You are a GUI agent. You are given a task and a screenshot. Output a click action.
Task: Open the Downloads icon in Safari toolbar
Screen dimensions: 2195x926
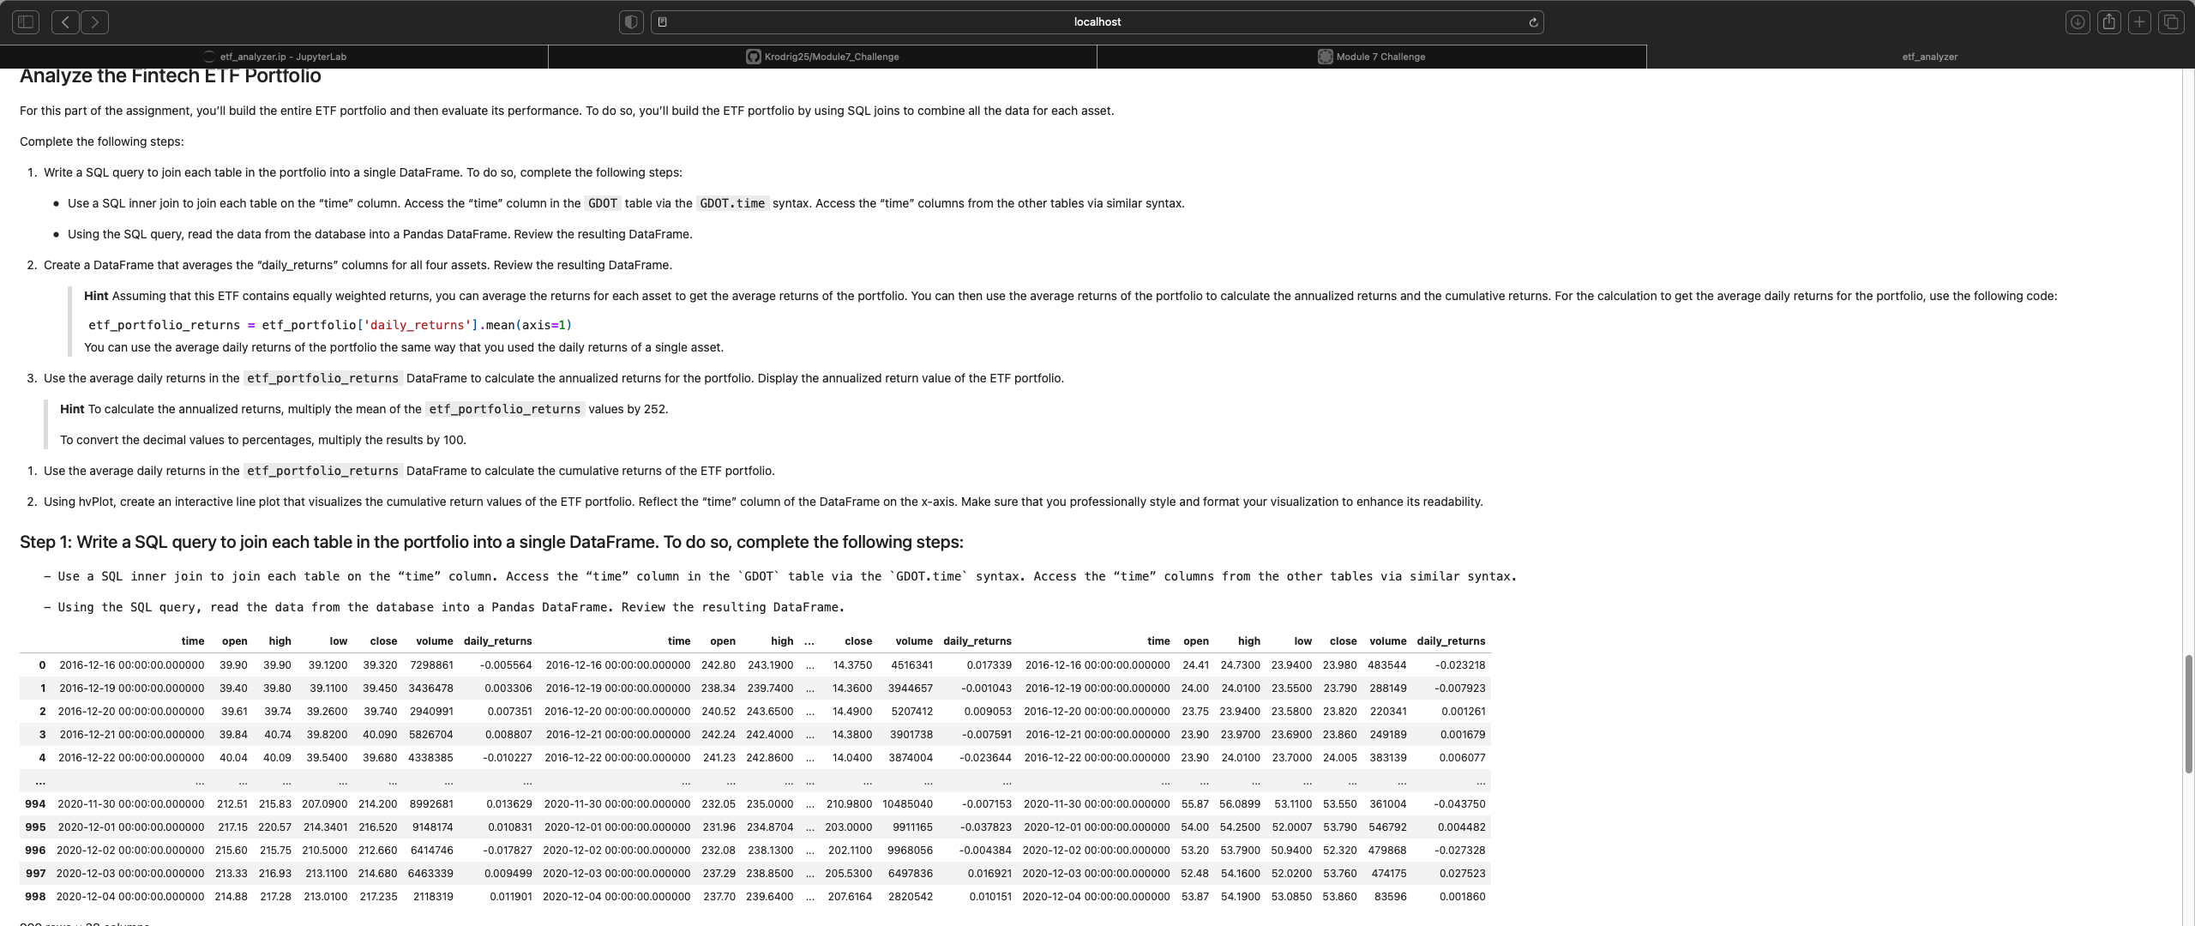click(x=2078, y=21)
